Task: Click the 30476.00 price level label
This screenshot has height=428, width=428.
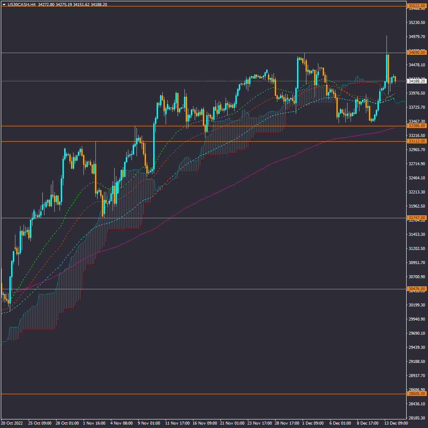Action: click(416, 289)
